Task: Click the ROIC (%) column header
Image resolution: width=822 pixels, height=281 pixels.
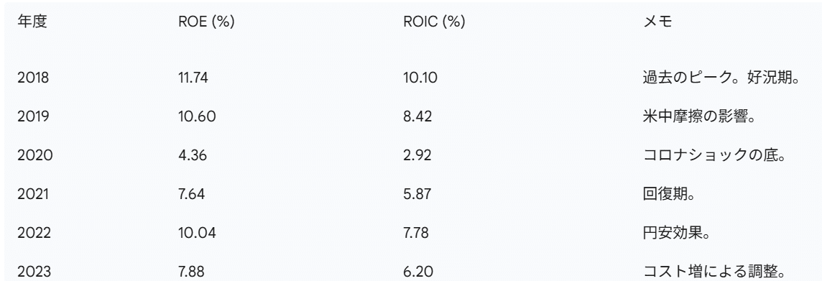Action: click(435, 22)
